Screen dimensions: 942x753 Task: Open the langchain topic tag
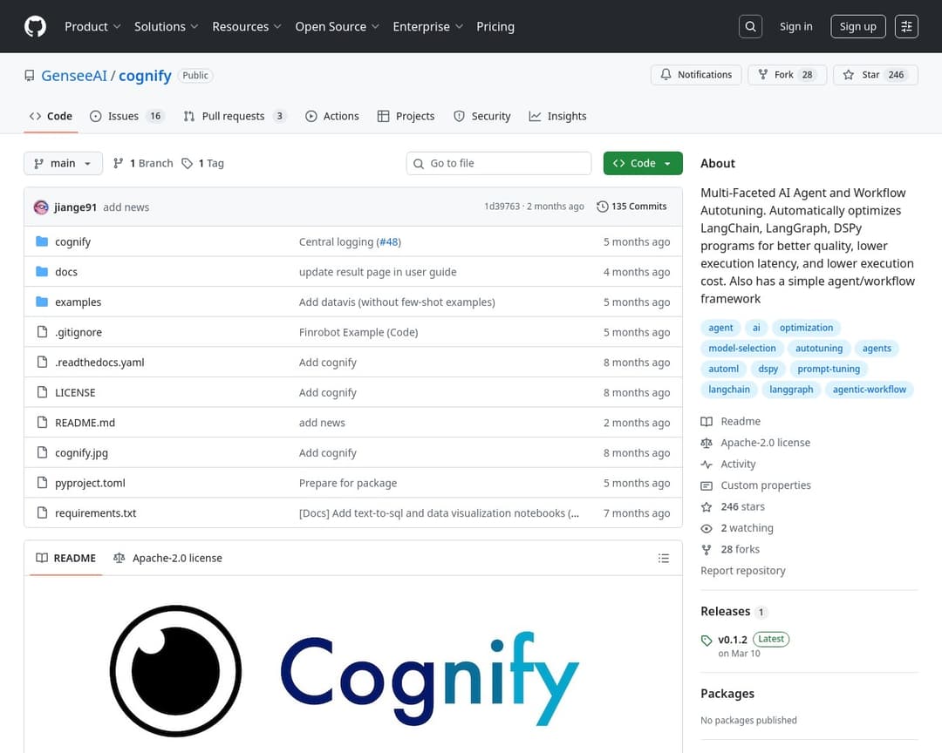(x=728, y=390)
